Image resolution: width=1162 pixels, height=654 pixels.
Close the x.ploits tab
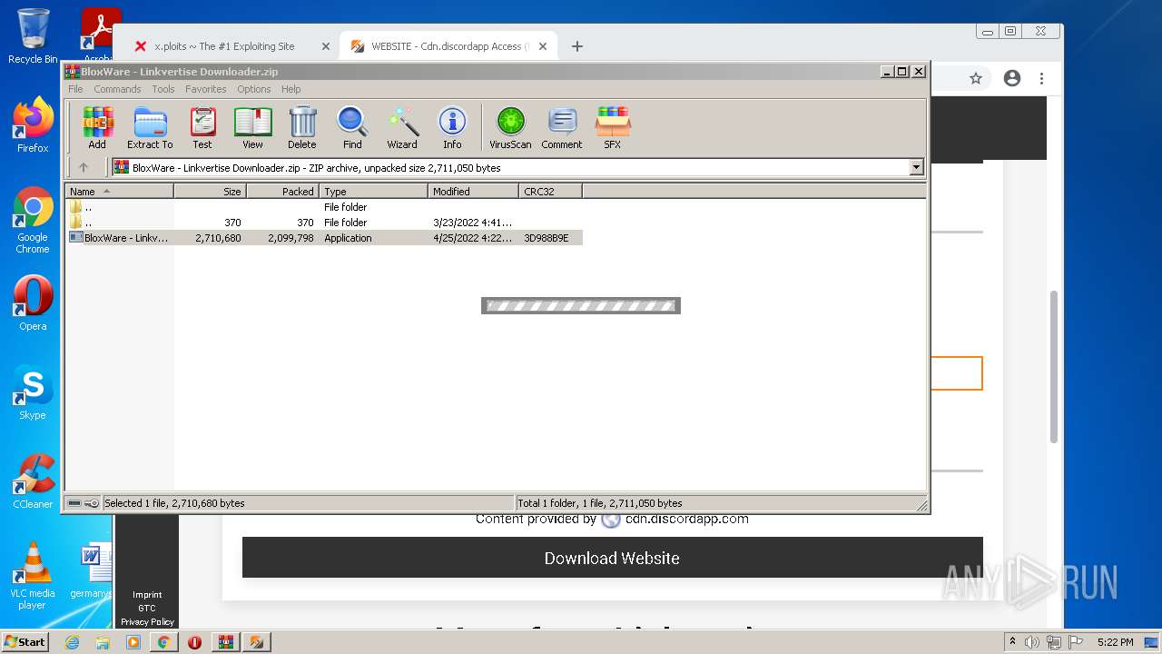click(x=326, y=46)
